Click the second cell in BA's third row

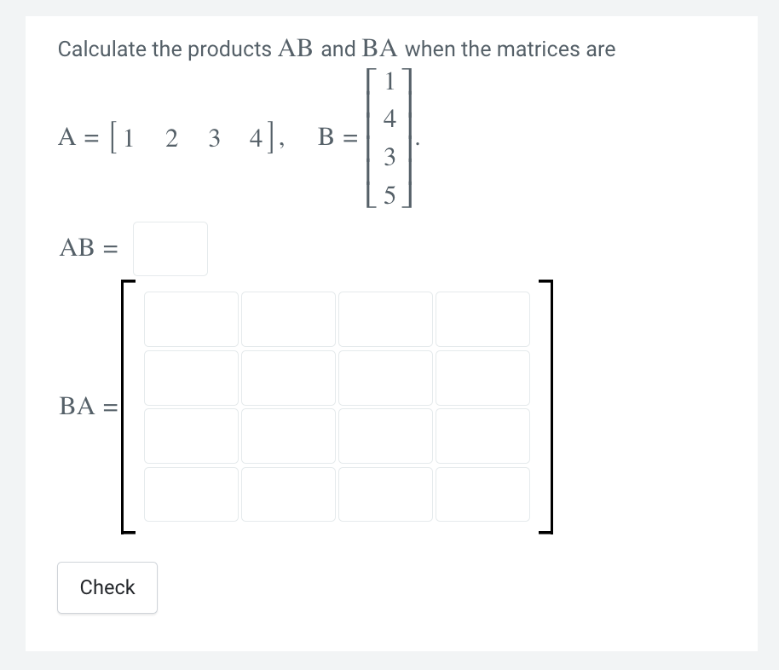[x=288, y=436]
